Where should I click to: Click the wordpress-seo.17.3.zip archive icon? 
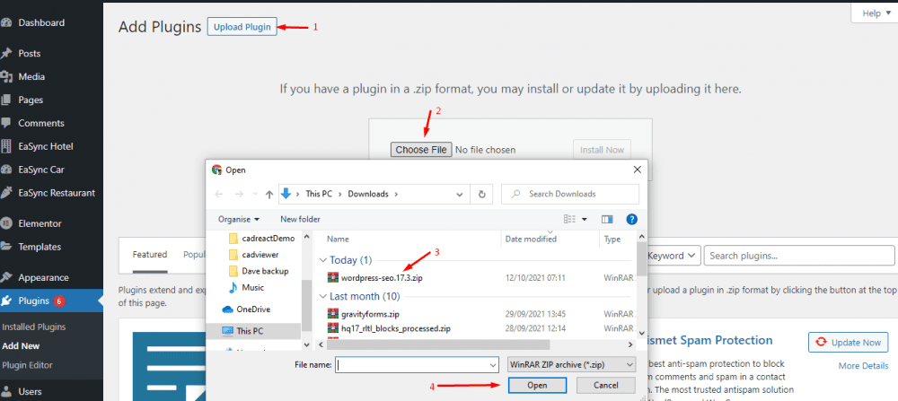333,278
